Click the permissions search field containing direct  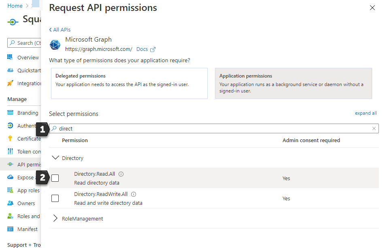(214, 128)
